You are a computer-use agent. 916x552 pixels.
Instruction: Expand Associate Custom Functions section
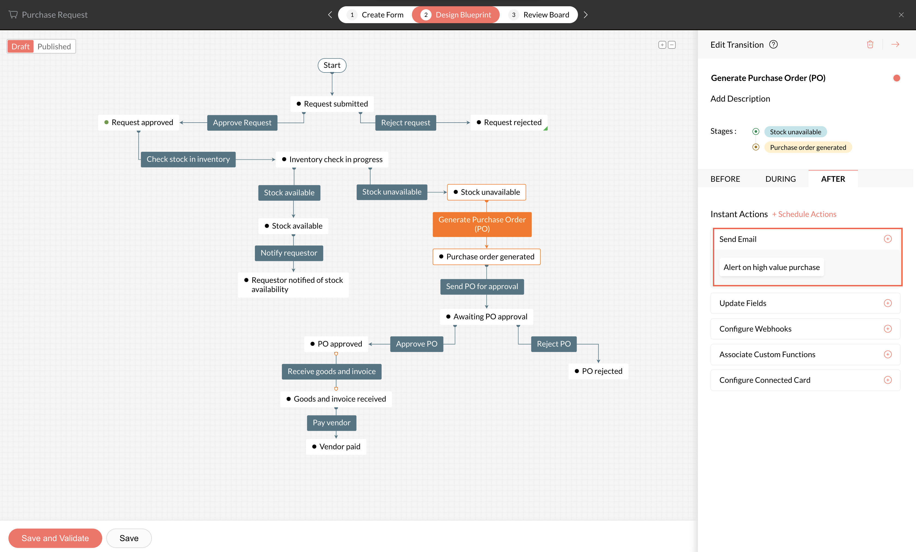pyautogui.click(x=888, y=354)
